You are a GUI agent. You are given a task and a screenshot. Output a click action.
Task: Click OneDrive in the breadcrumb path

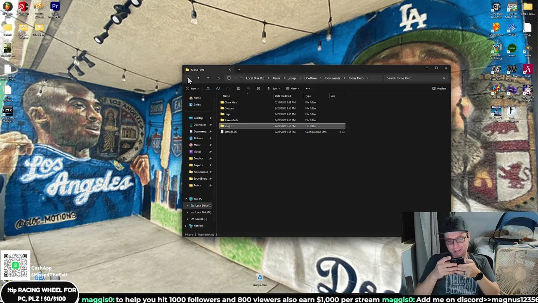[310, 78]
